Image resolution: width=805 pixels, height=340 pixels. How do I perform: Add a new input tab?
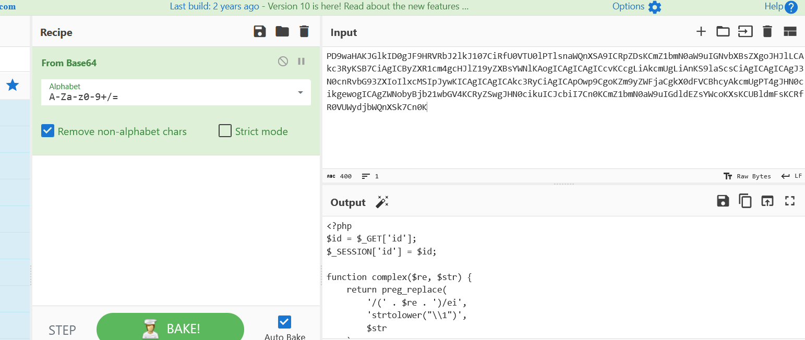tap(701, 32)
